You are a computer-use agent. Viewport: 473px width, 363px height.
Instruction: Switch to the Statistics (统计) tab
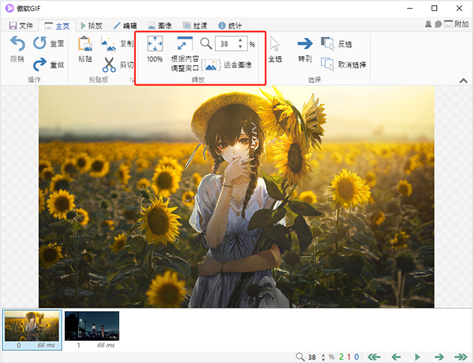tap(230, 26)
